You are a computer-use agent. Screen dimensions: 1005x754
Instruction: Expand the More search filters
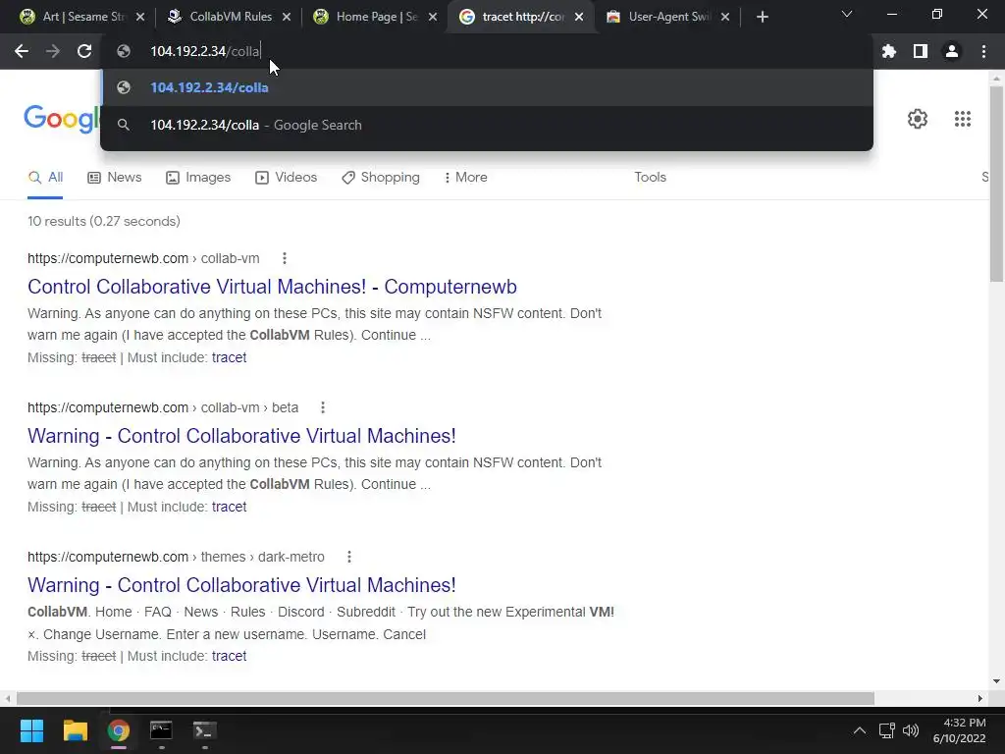(x=466, y=177)
